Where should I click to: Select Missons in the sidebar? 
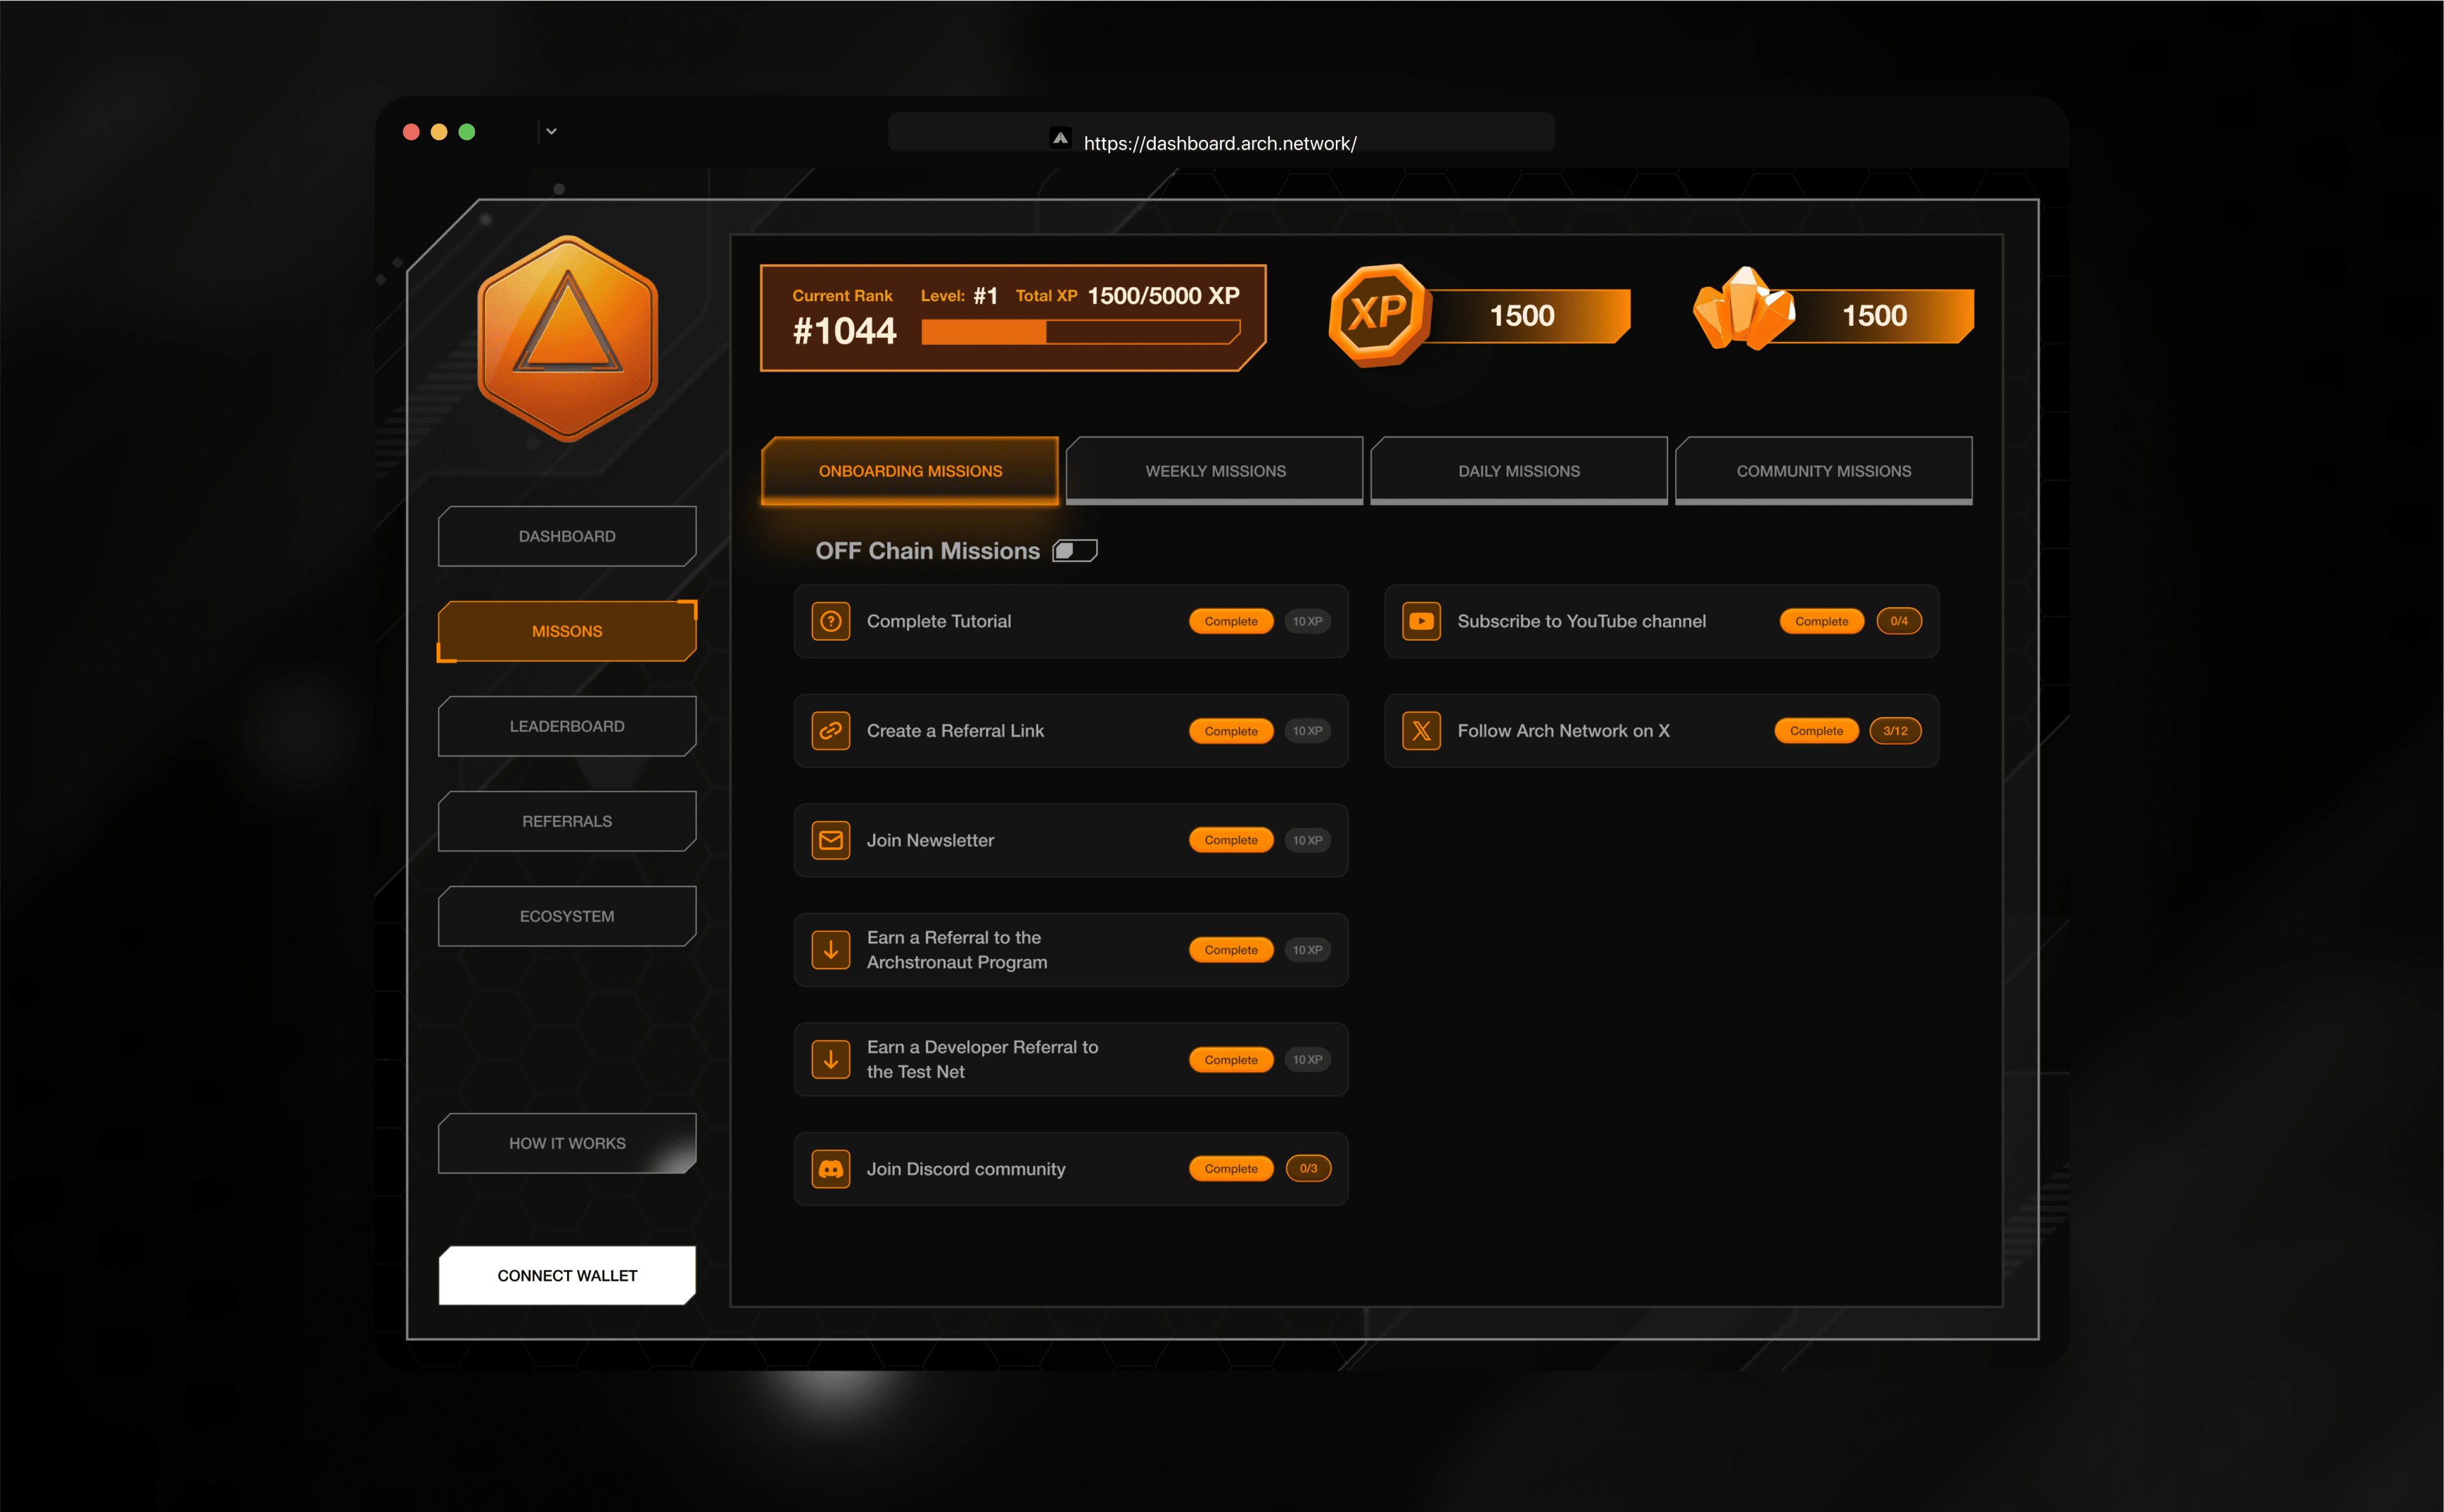coord(567,631)
